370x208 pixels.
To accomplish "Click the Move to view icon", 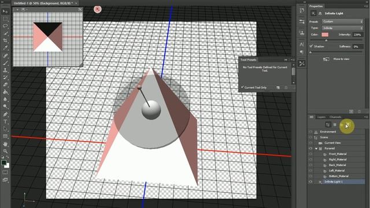I will 326,59.
